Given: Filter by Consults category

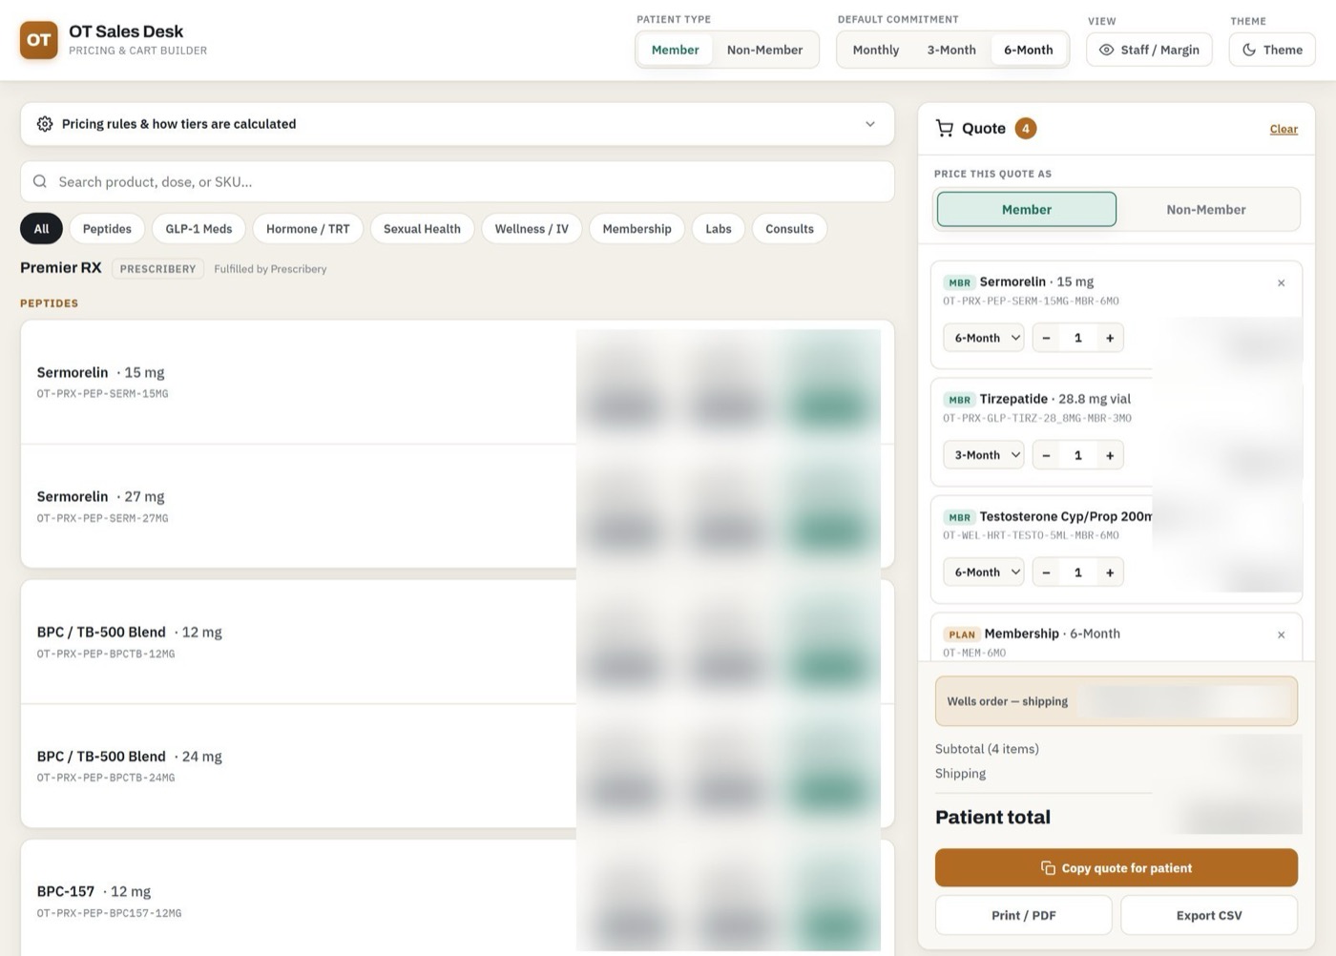Looking at the screenshot, I should pyautogui.click(x=789, y=229).
